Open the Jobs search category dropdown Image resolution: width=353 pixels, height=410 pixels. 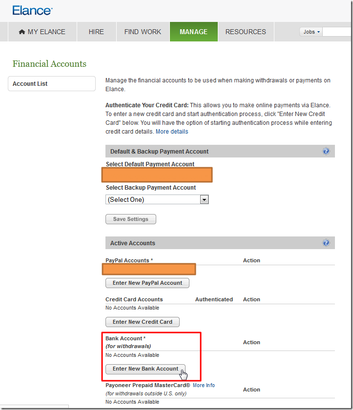tap(311, 32)
